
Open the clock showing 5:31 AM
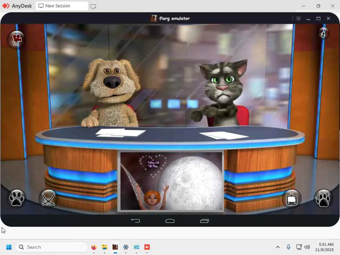pos(324,247)
